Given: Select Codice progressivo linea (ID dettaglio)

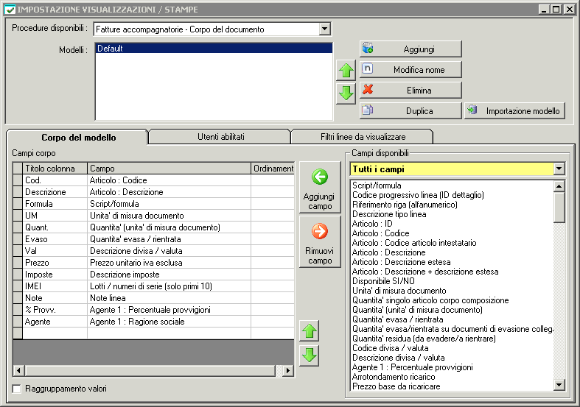Looking at the screenshot, I should (452, 195).
